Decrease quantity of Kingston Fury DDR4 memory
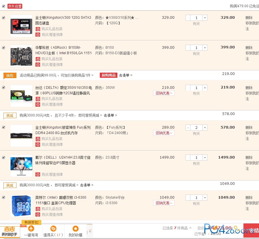 188,127
